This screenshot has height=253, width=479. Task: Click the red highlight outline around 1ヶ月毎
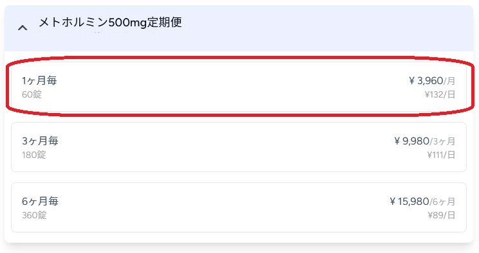click(x=239, y=58)
